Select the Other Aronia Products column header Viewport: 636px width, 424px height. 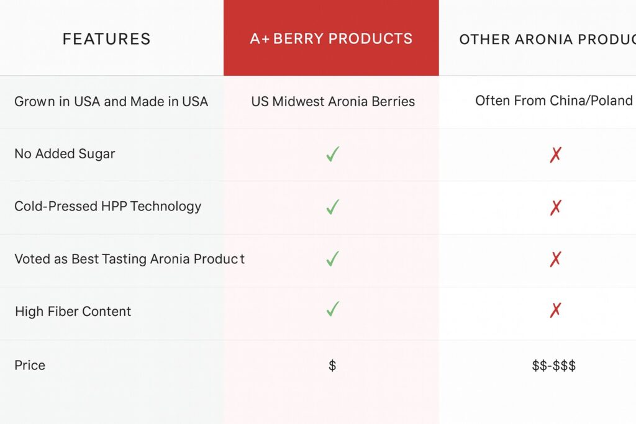[x=547, y=39]
